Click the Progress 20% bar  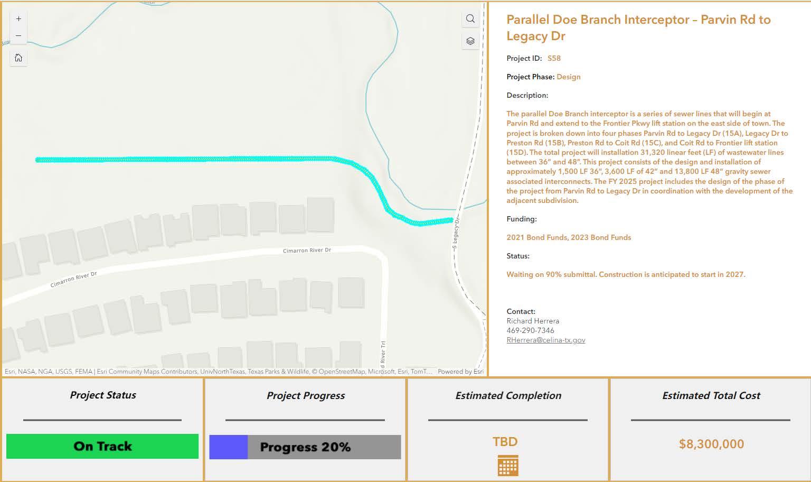(305, 447)
